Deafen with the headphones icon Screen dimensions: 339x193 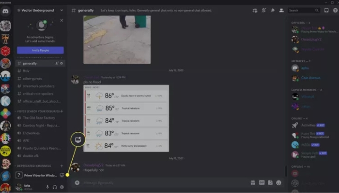point(55,187)
